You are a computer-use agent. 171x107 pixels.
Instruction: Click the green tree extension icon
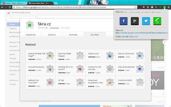tap(156, 7)
